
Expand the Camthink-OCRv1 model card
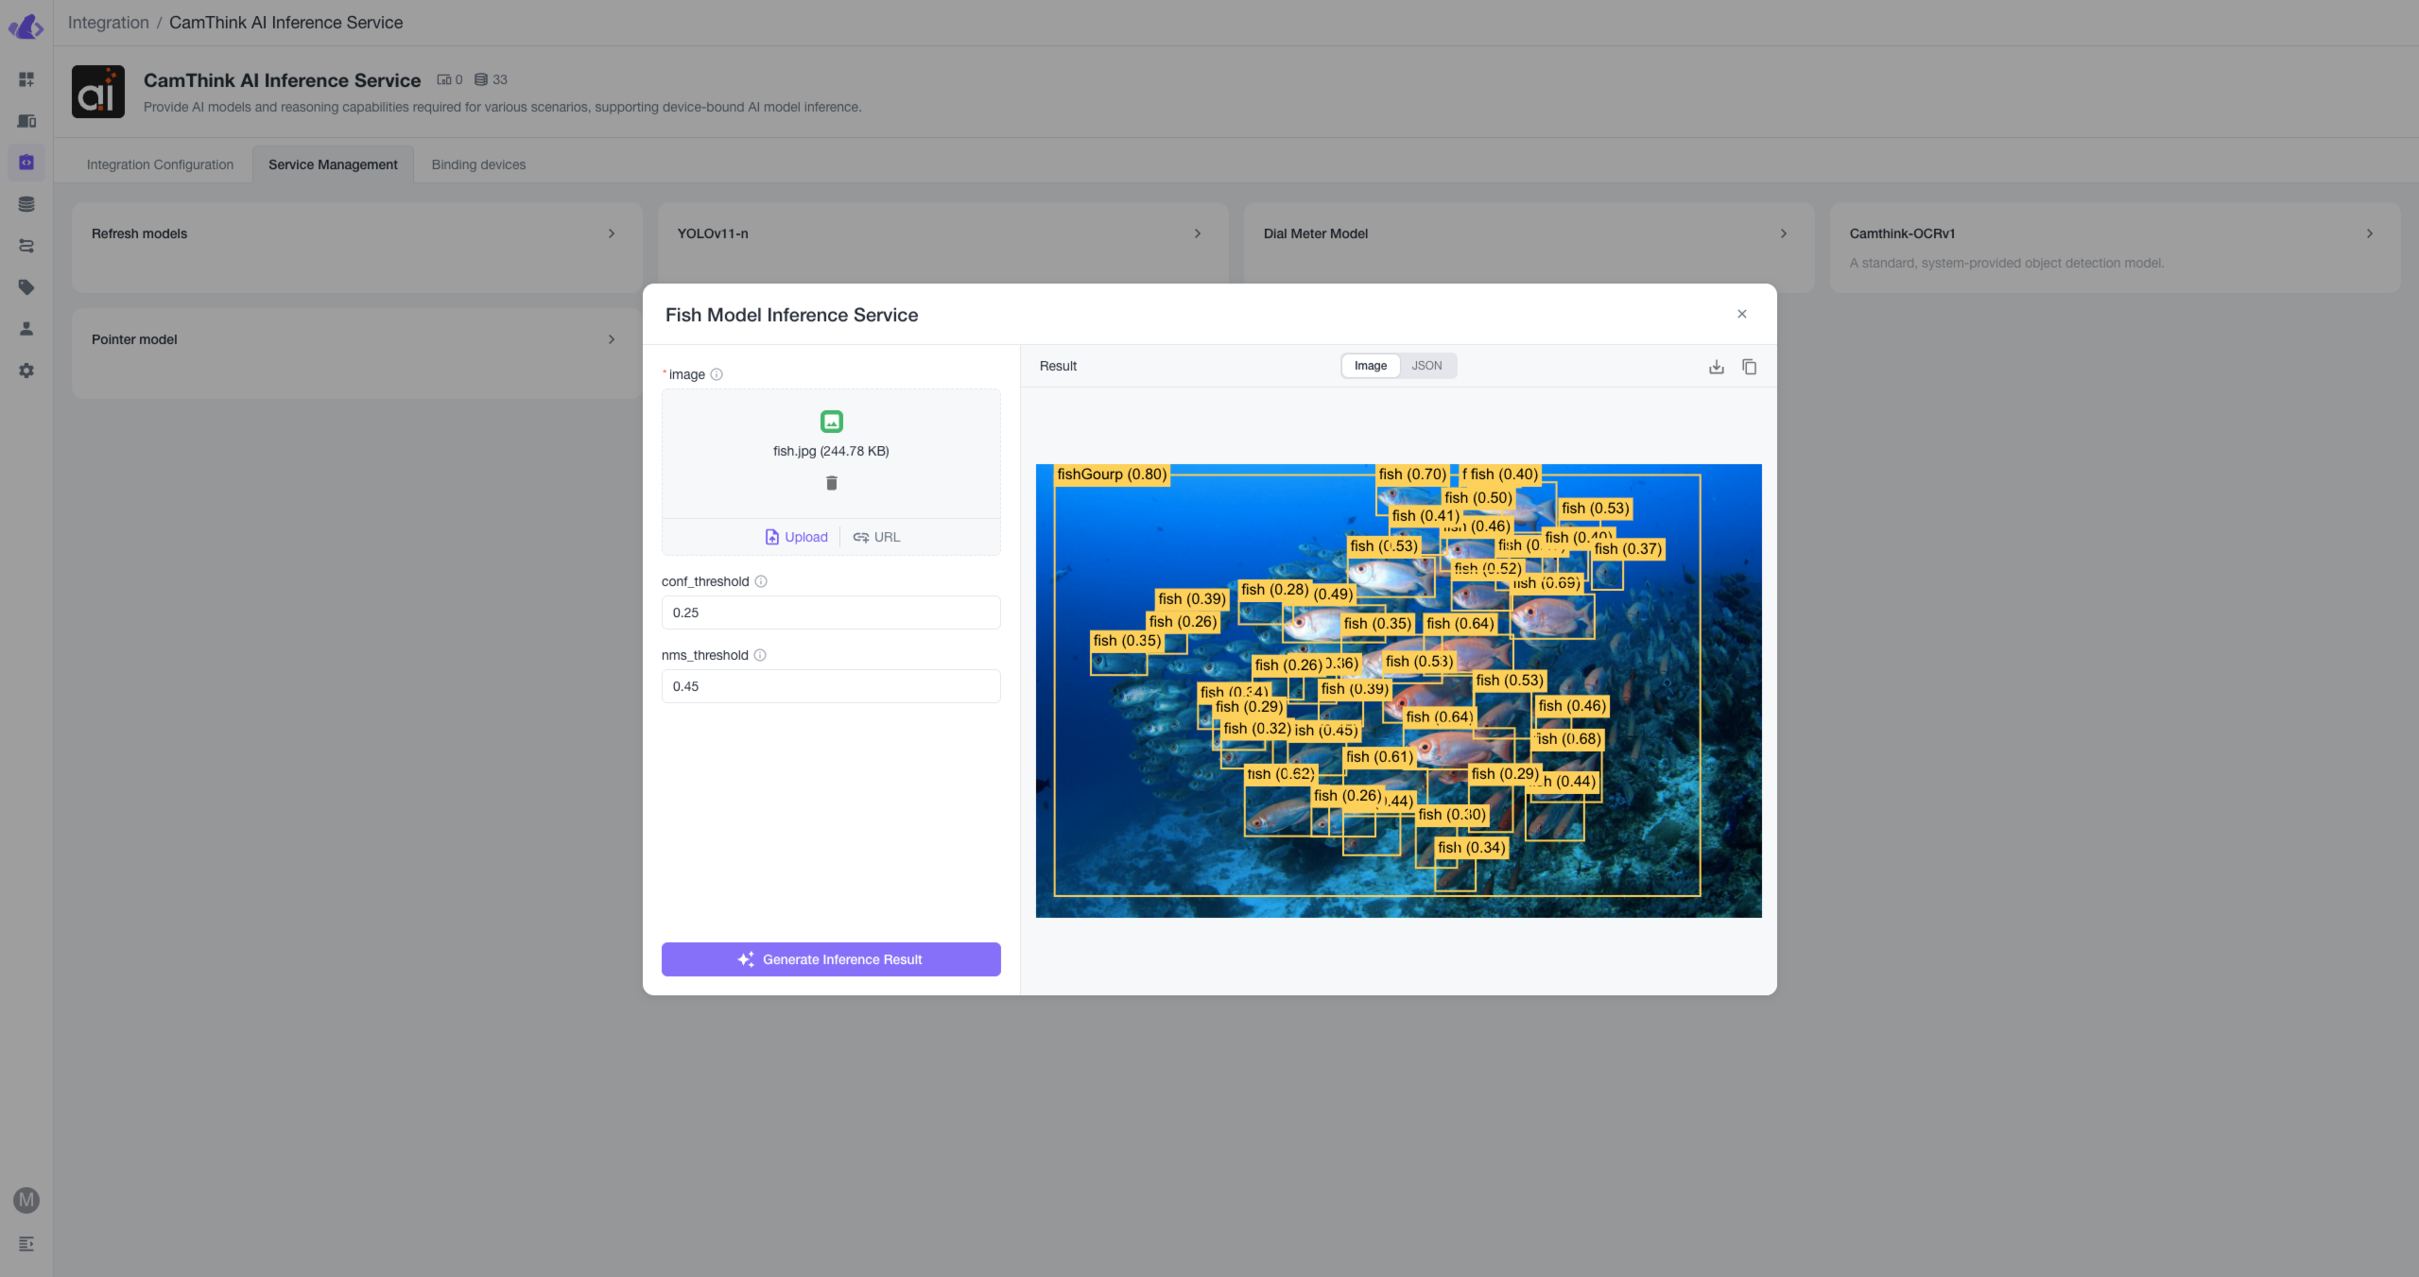pyautogui.click(x=2370, y=233)
